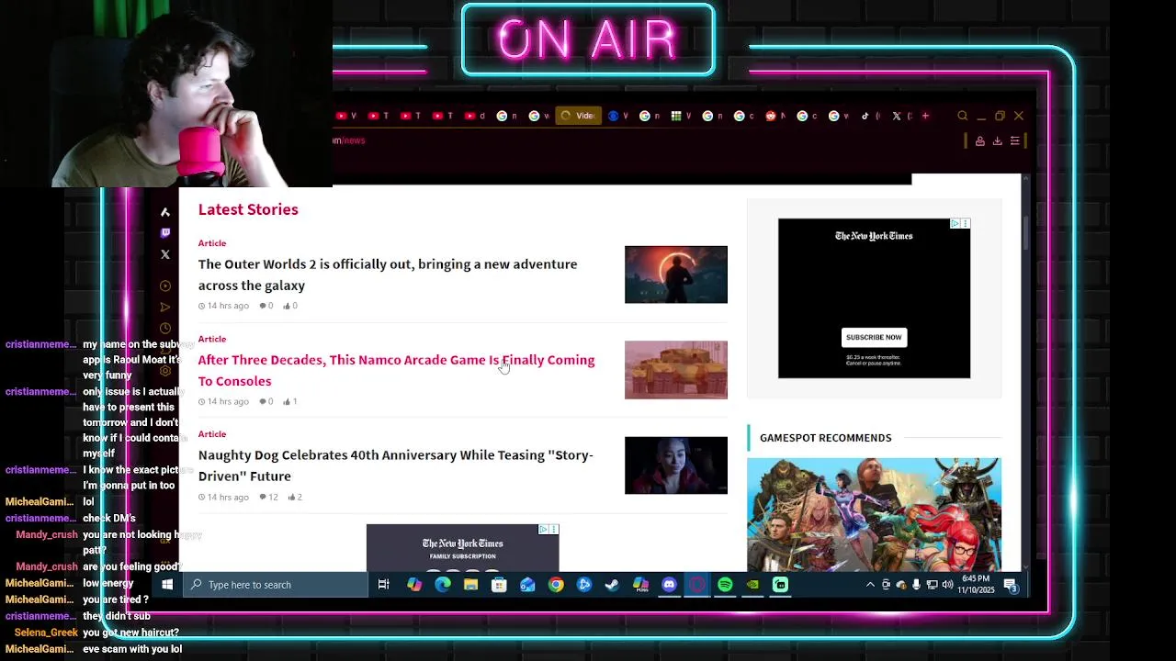This screenshot has width=1176, height=661.
Task: Open Task View on the taskbar
Action: 383,585
